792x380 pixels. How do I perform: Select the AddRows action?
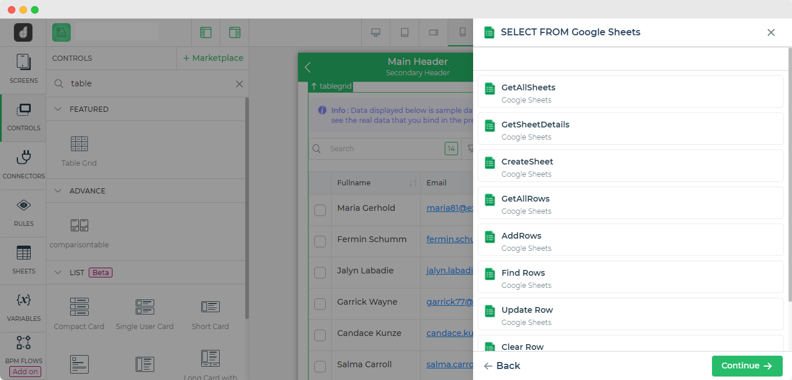(x=630, y=240)
